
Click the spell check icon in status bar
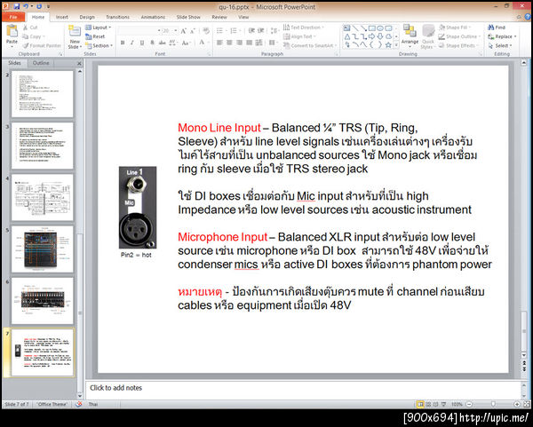coord(78,404)
